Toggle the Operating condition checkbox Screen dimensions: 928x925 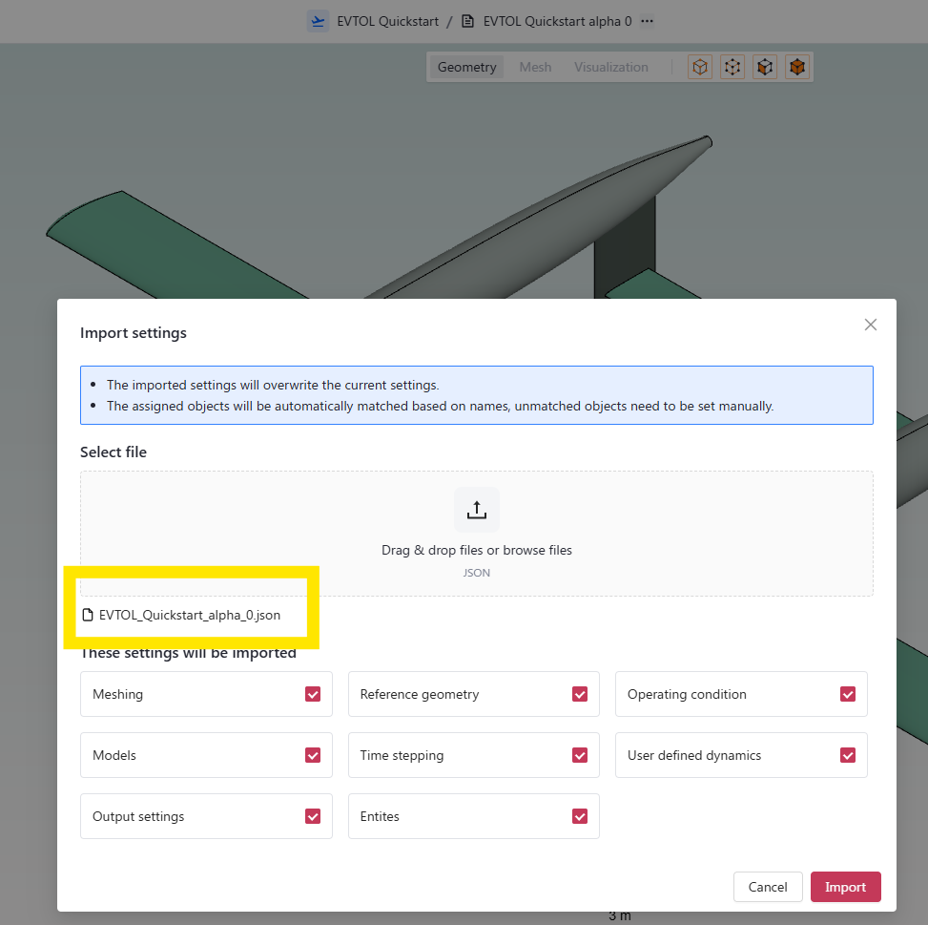pyautogui.click(x=848, y=694)
